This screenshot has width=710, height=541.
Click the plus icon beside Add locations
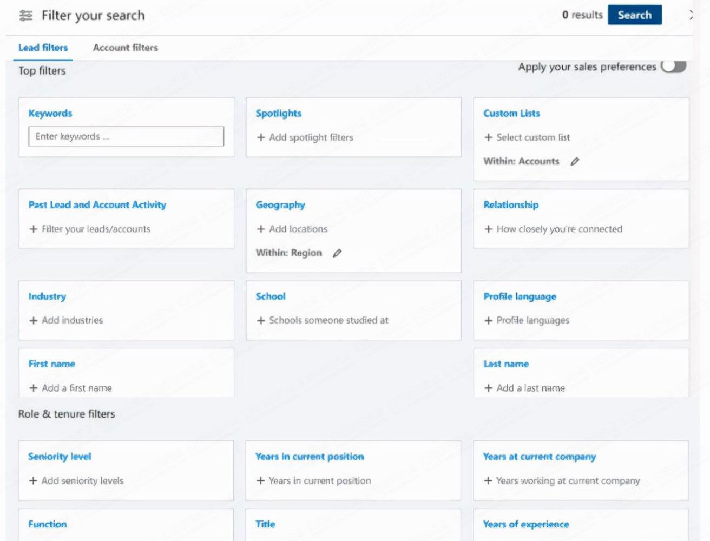(261, 229)
